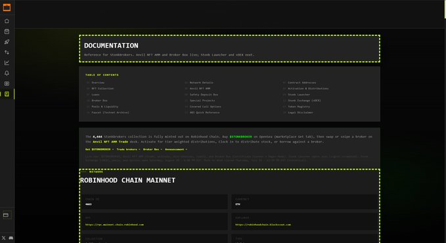Click the TABLE OF CONTENTS label
The image size is (446, 243).
point(102,75)
